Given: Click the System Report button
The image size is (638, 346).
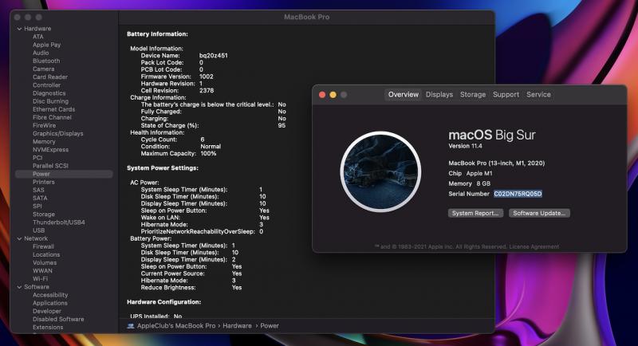Looking at the screenshot, I should 475,213.
